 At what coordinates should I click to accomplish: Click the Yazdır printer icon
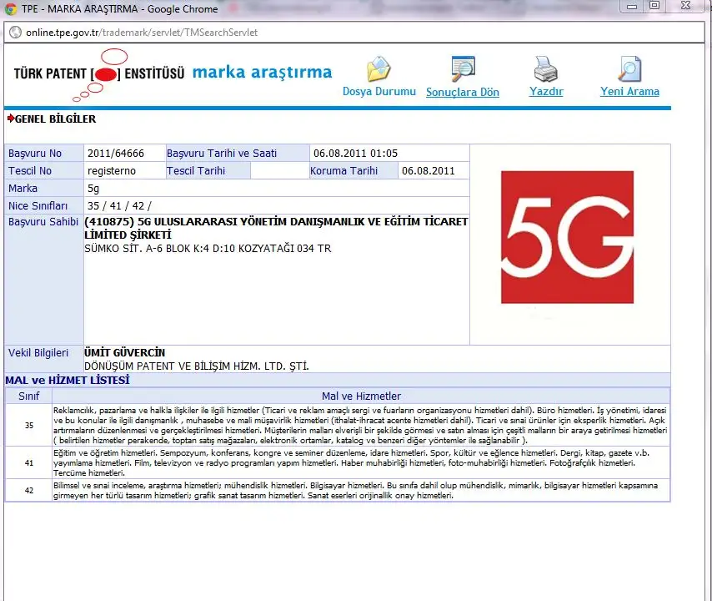(x=545, y=68)
